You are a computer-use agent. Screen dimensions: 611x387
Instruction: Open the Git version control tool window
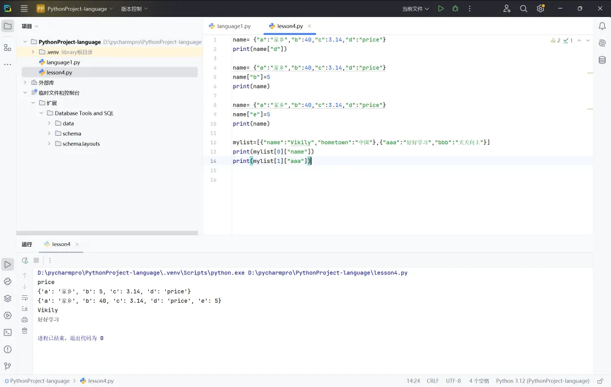pyautogui.click(x=8, y=366)
